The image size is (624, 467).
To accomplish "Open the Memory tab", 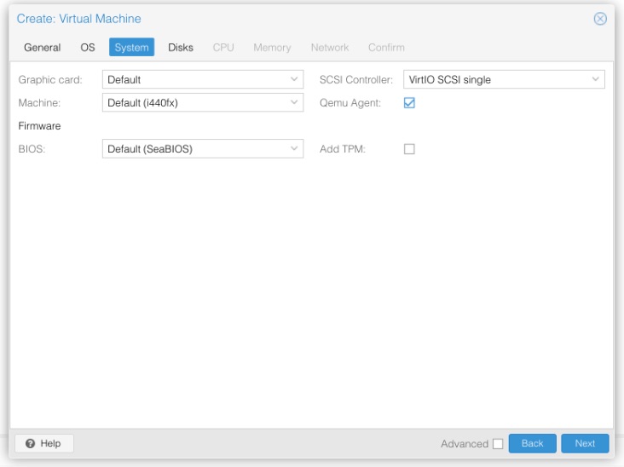I will 272,48.
